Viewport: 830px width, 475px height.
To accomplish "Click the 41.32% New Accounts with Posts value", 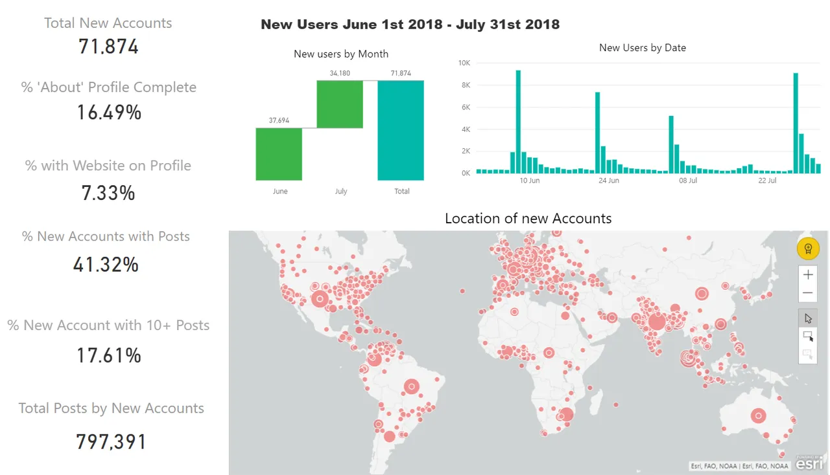I will (x=107, y=264).
